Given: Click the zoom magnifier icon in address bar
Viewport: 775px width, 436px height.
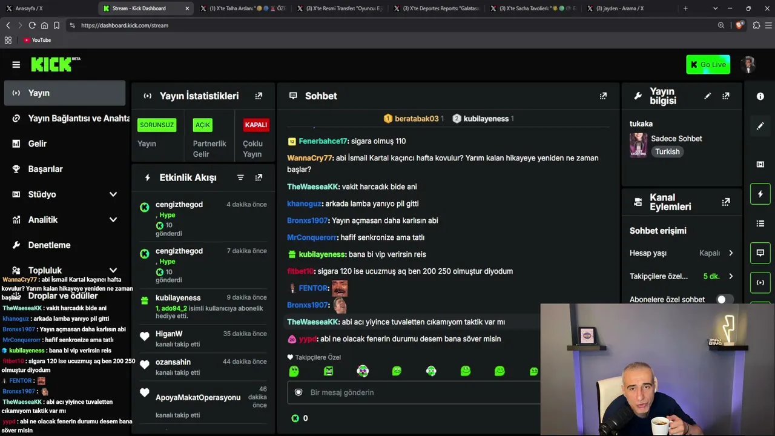Looking at the screenshot, I should 721,25.
